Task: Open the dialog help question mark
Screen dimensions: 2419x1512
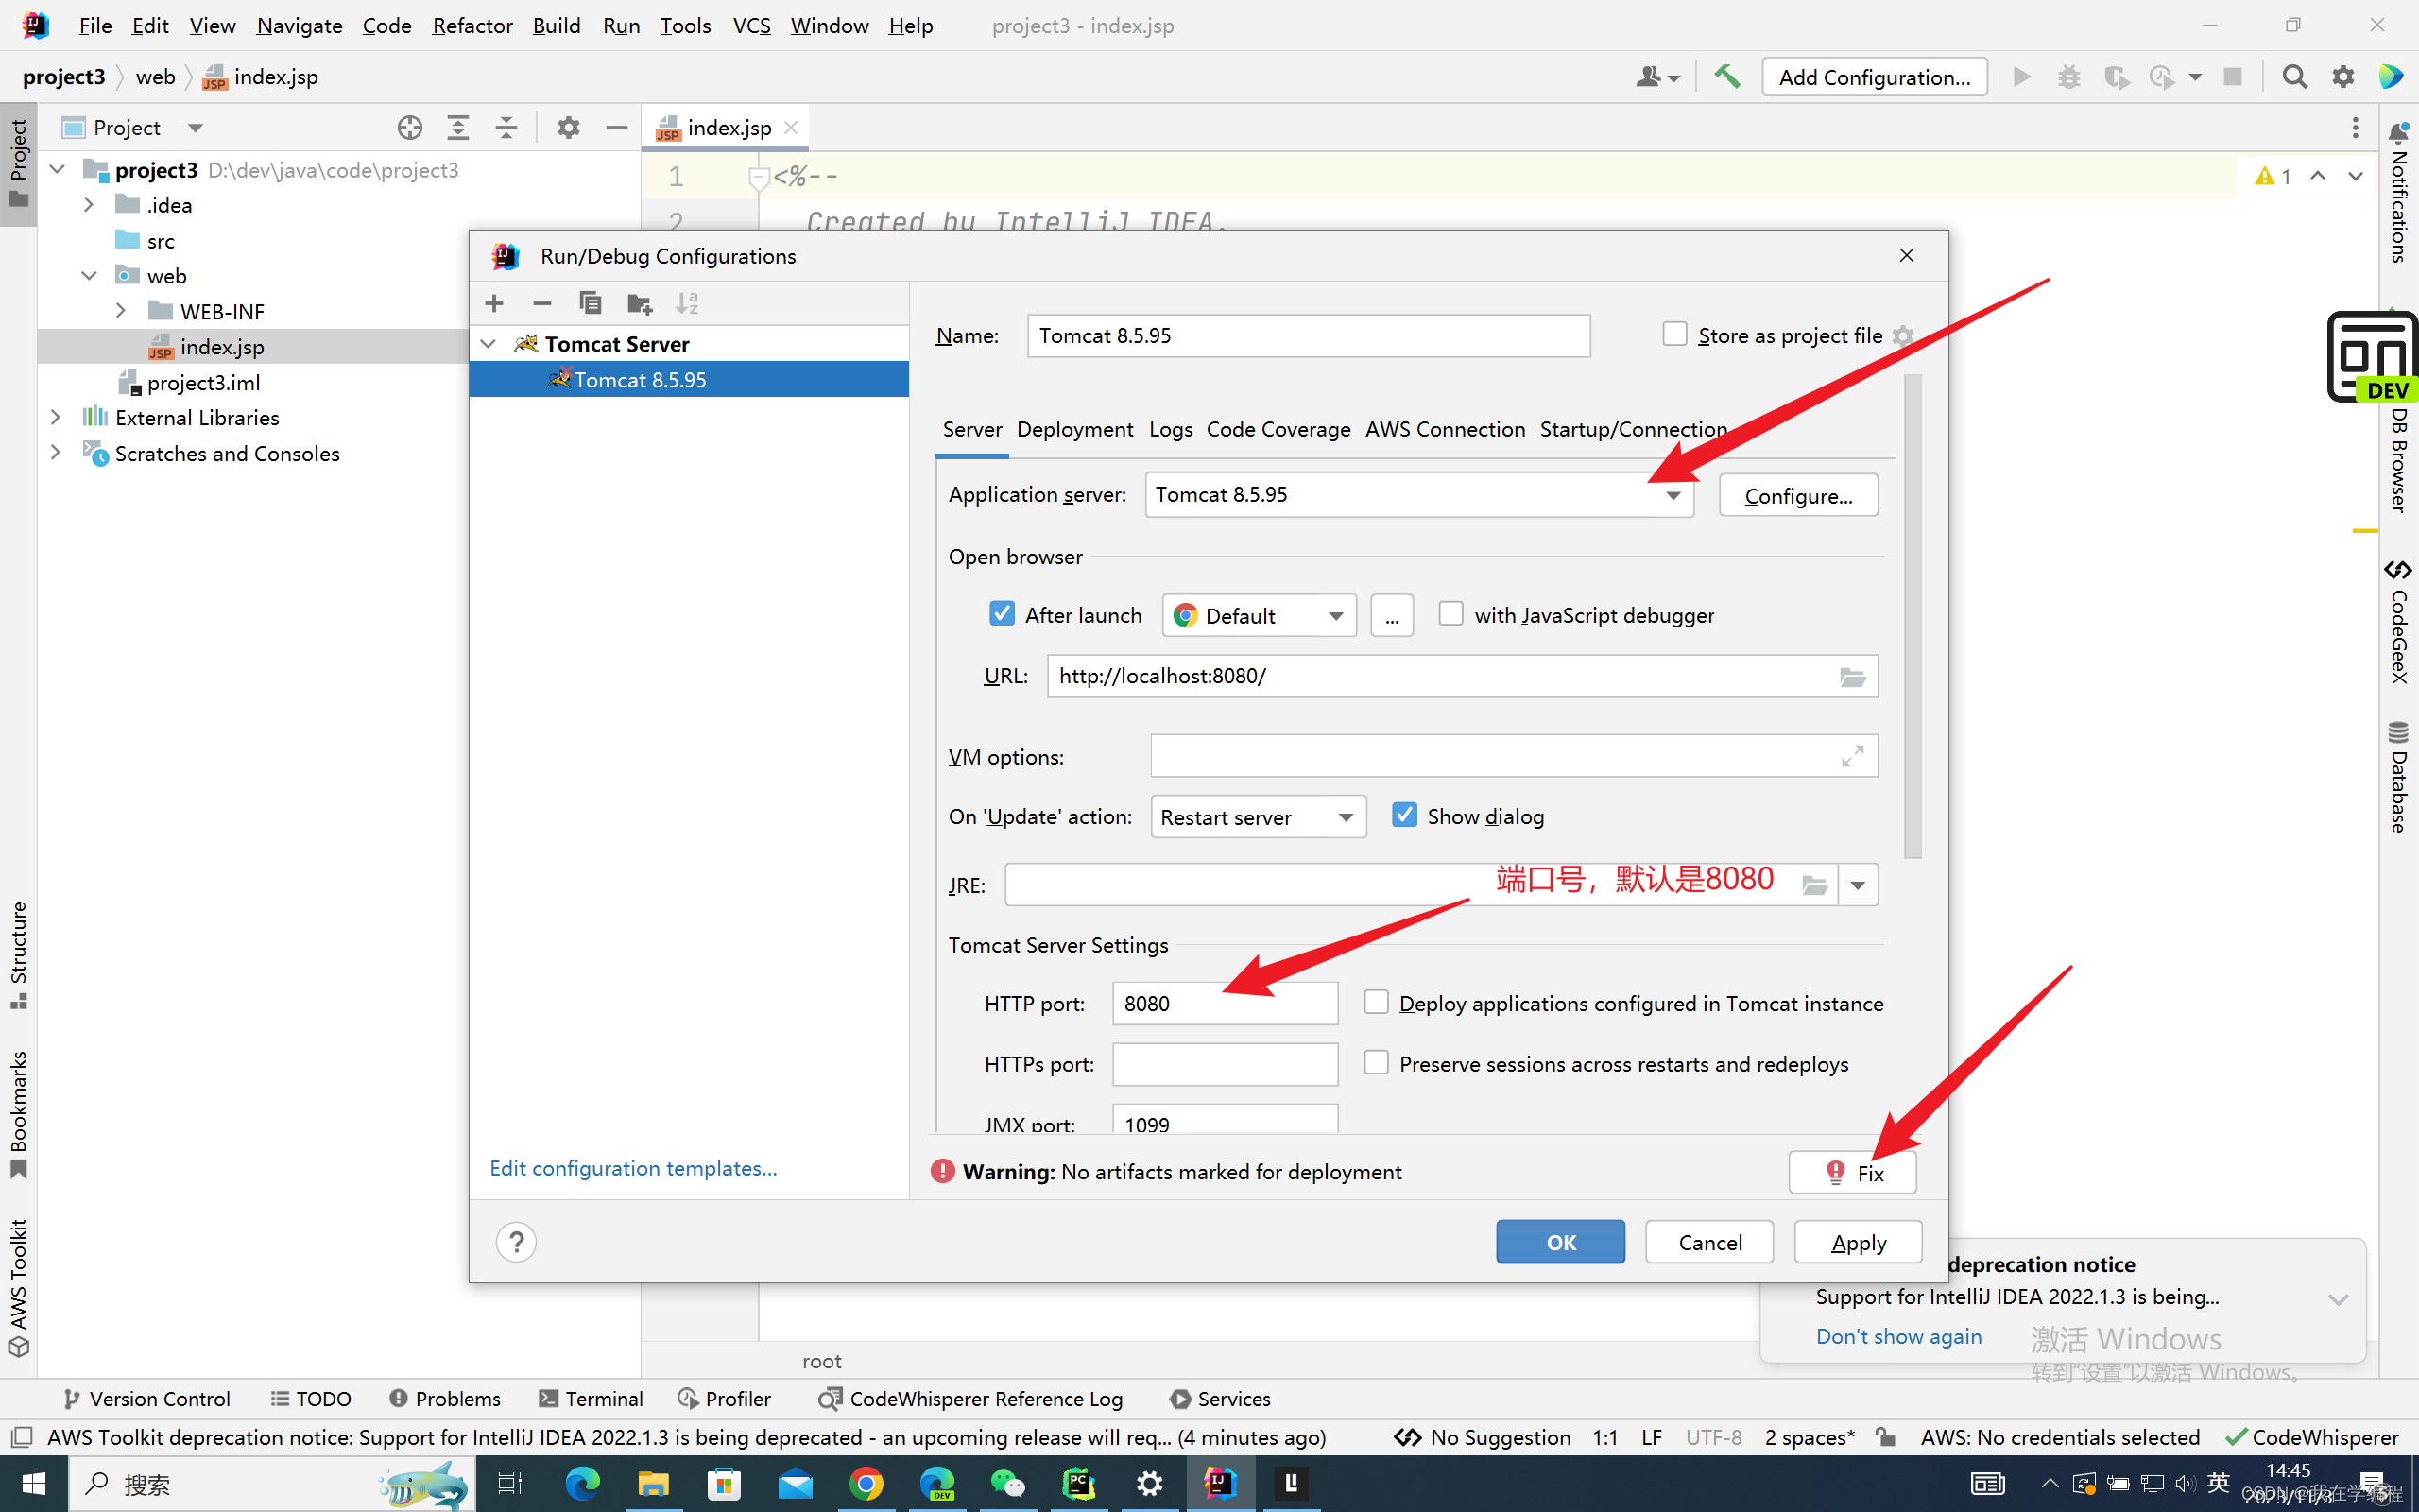Action: click(x=516, y=1242)
